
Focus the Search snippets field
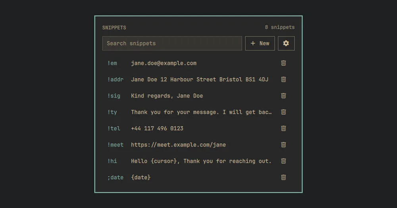pyautogui.click(x=172, y=43)
